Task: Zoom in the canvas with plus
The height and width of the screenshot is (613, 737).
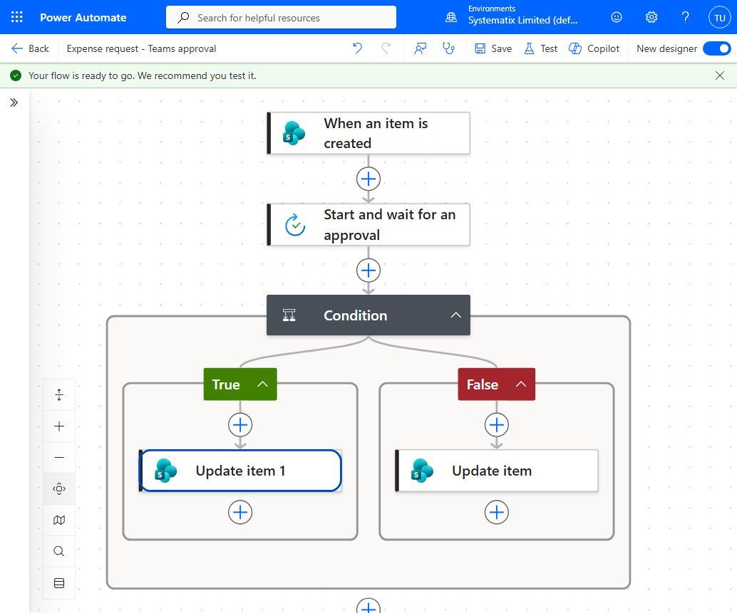Action: click(59, 426)
